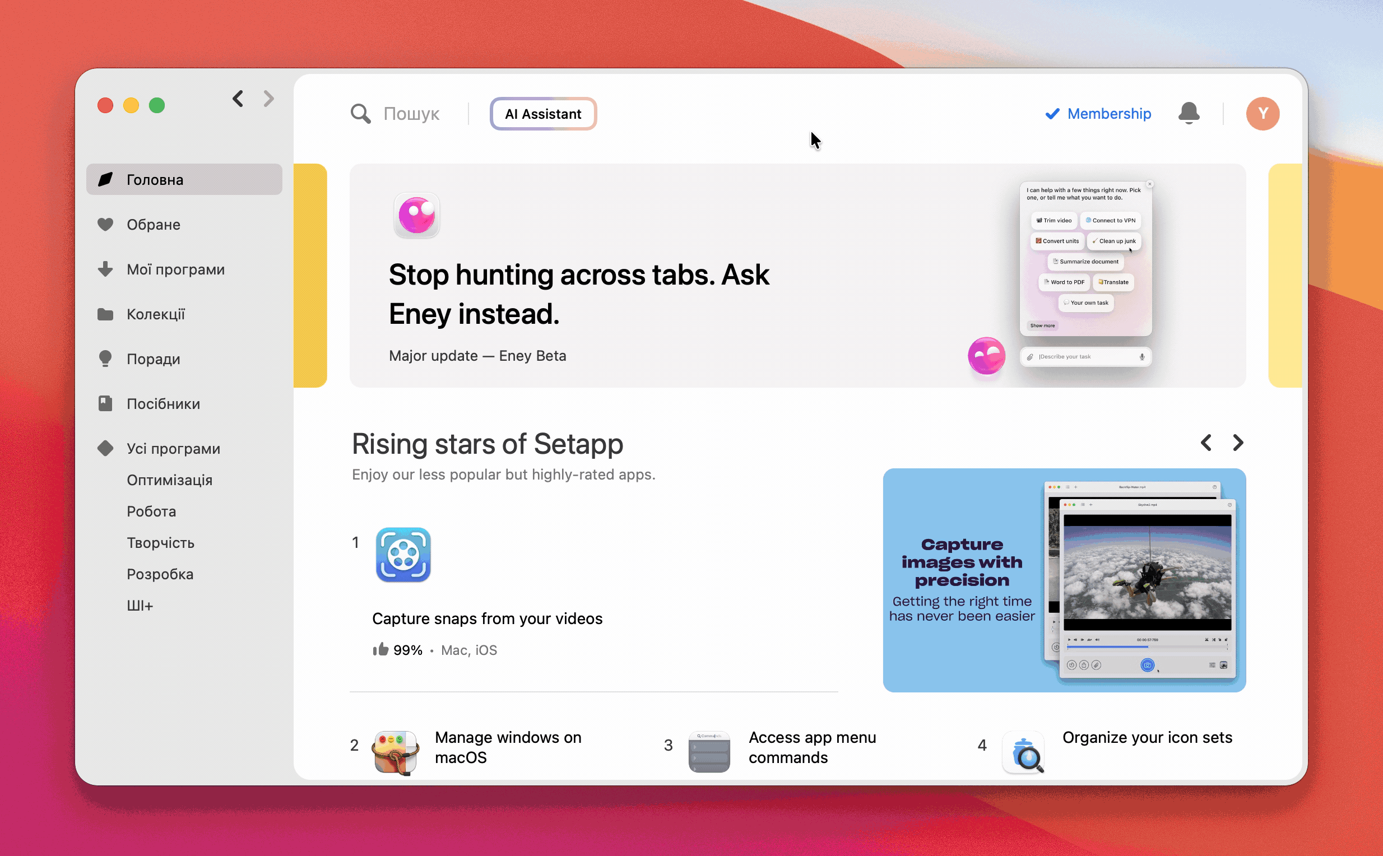1383x856 pixels.
Task: Select the Творчість category
Action: 160,542
